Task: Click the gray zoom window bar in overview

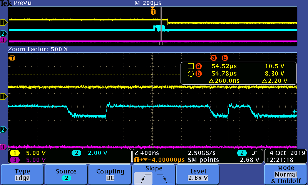Action: tap(161, 25)
